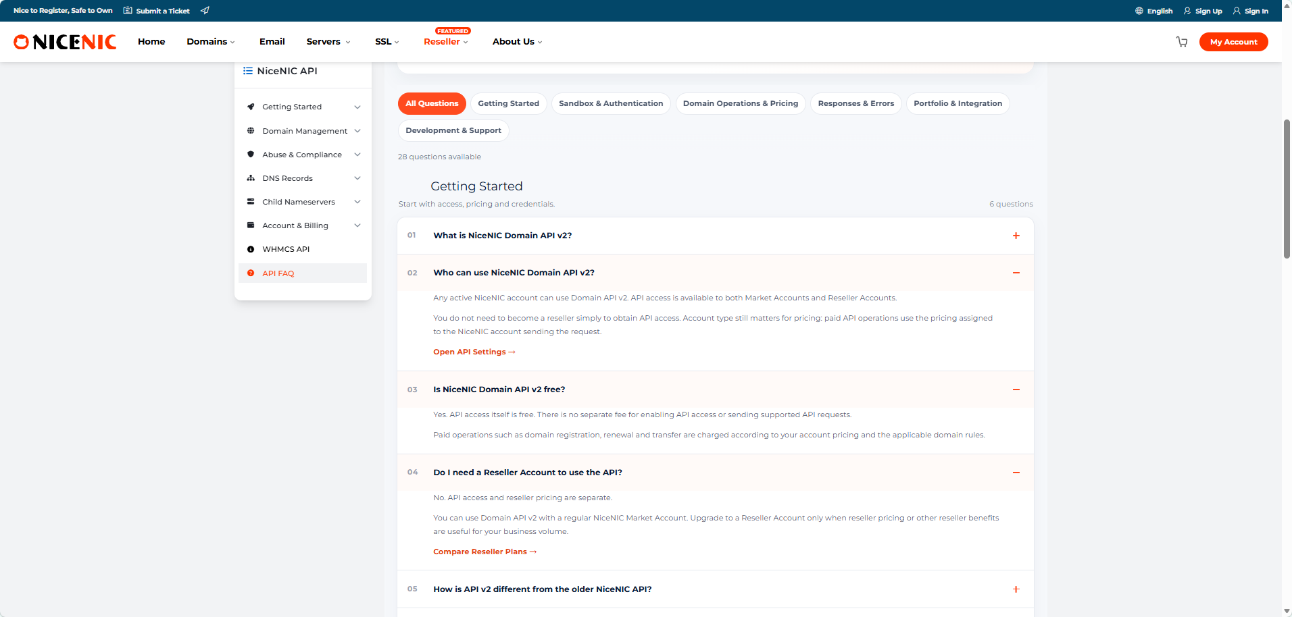
Task: Expand Domain Management sidebar chevron
Action: [x=357, y=131]
